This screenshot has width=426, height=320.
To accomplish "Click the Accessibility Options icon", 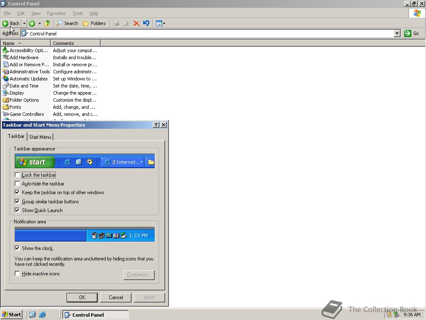I will [x=6, y=50].
